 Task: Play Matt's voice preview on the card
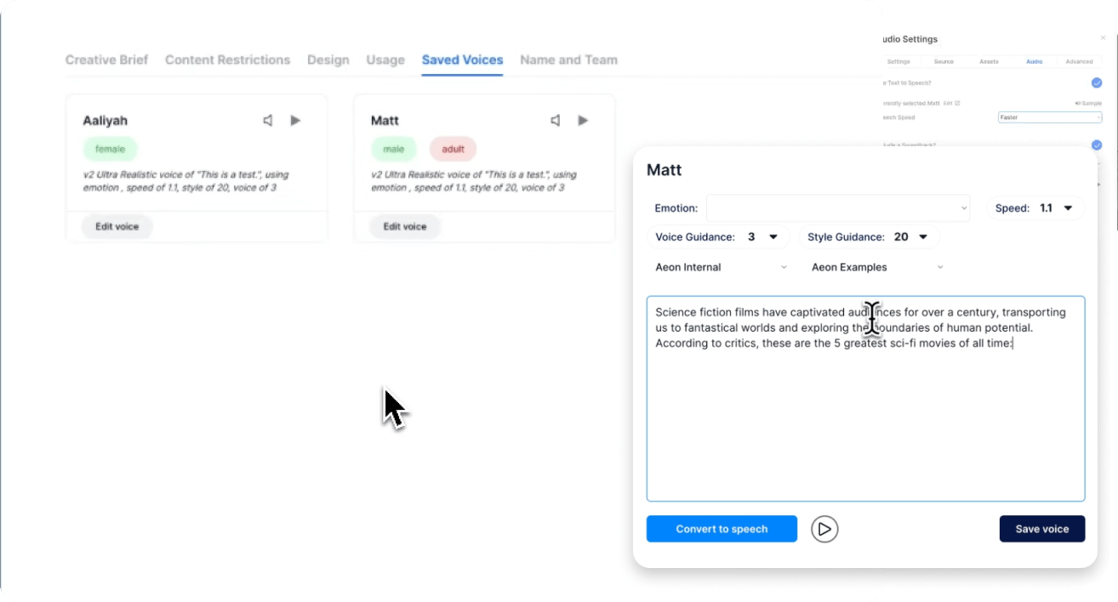click(x=583, y=121)
